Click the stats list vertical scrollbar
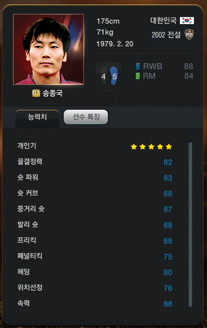Screen dimensions: 207x328 (x=190, y=224)
